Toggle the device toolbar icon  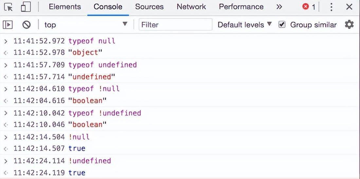pyautogui.click(x=26, y=7)
